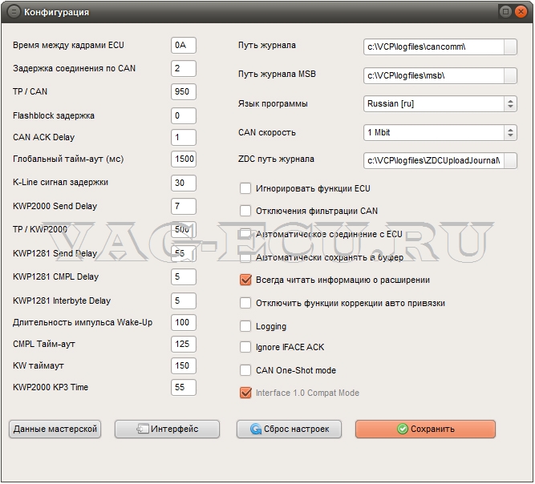Enable Игнорировать функции ECU checkbox
The height and width of the screenshot is (484, 535).
click(x=246, y=189)
